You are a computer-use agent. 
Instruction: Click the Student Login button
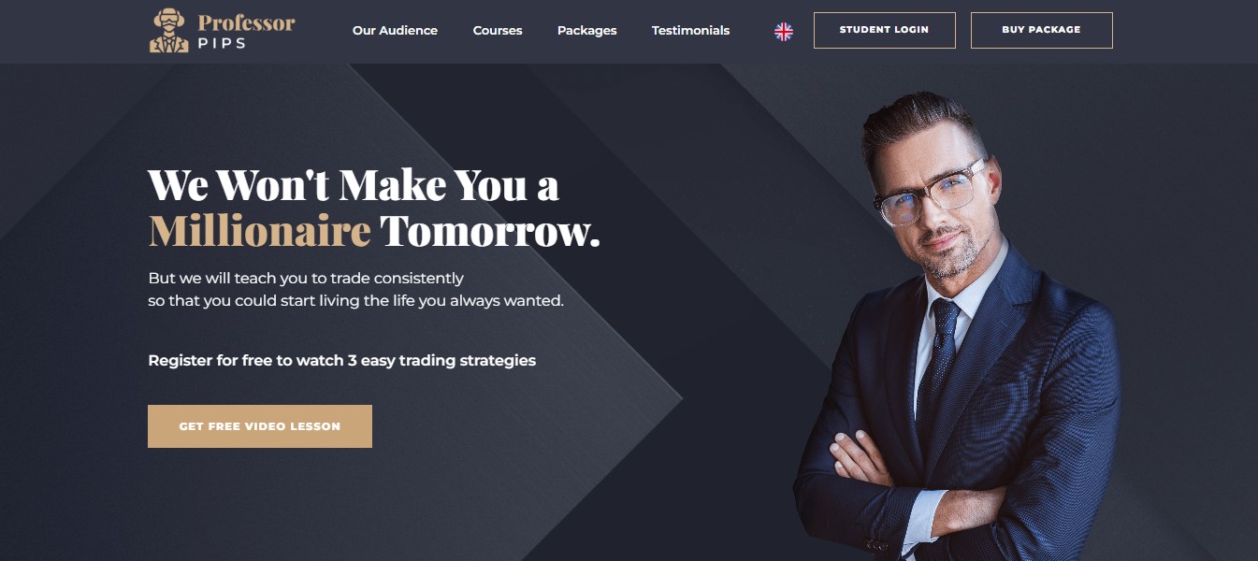click(x=884, y=30)
